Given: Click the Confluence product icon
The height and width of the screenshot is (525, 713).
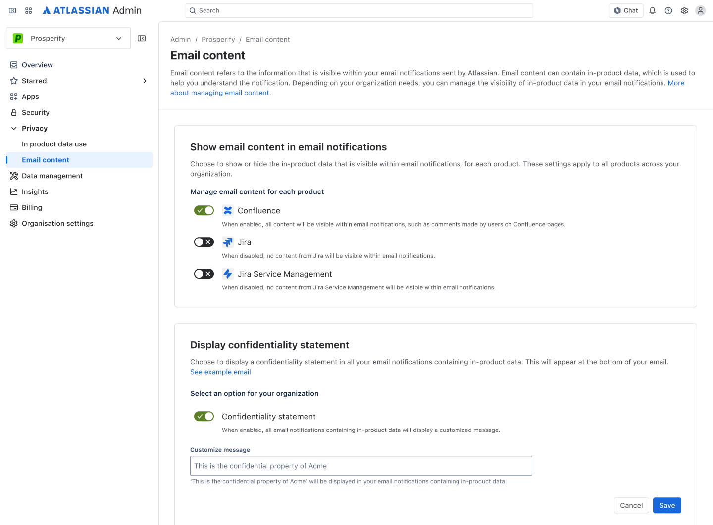Looking at the screenshot, I should 228,210.
